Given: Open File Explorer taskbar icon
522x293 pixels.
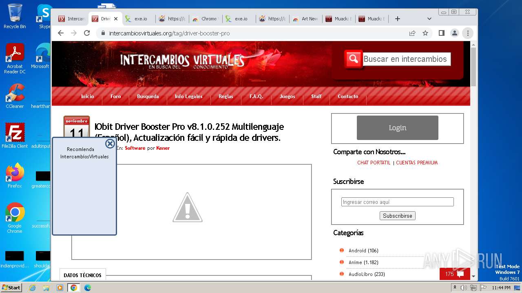Looking at the screenshot, I should tap(46, 288).
